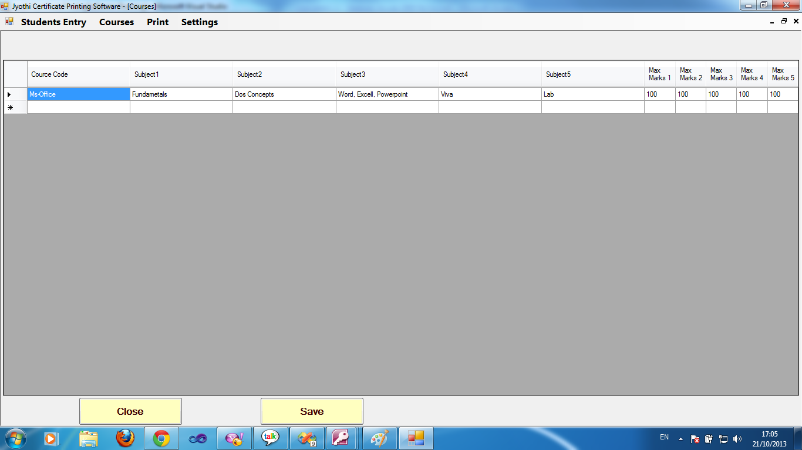Open the EN language selector
The height and width of the screenshot is (450, 802).
pyautogui.click(x=665, y=438)
